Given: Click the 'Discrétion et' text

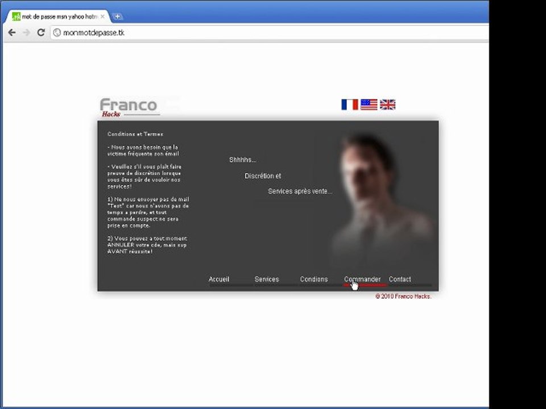Looking at the screenshot, I should (263, 176).
